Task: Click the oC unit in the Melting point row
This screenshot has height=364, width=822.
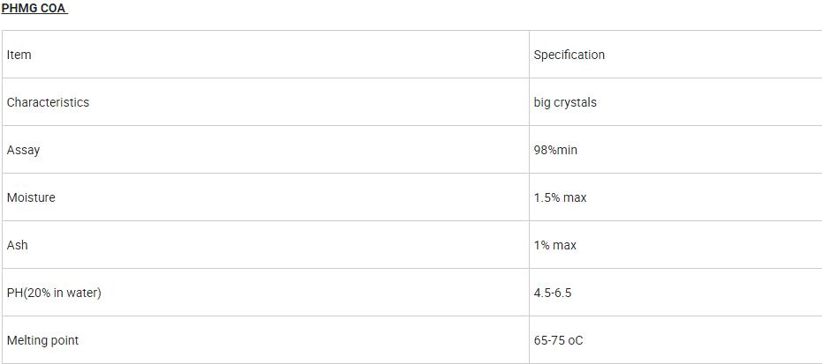Action: click(x=575, y=340)
